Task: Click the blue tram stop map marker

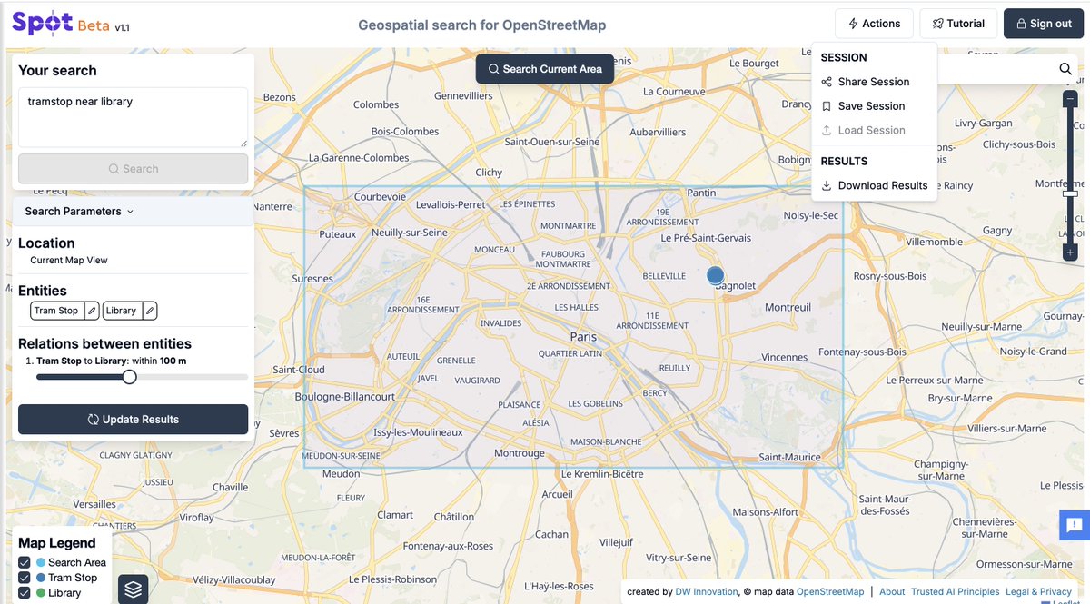Action: coord(715,274)
